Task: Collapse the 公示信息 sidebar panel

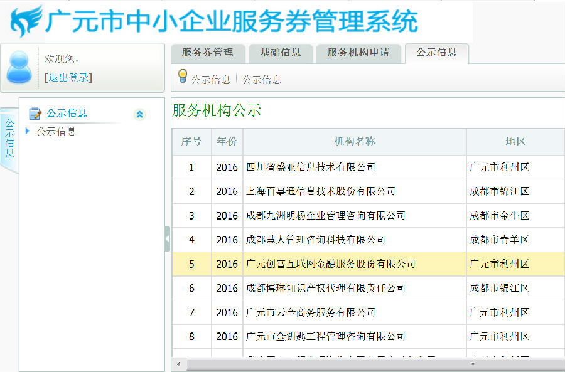Action: (x=139, y=114)
